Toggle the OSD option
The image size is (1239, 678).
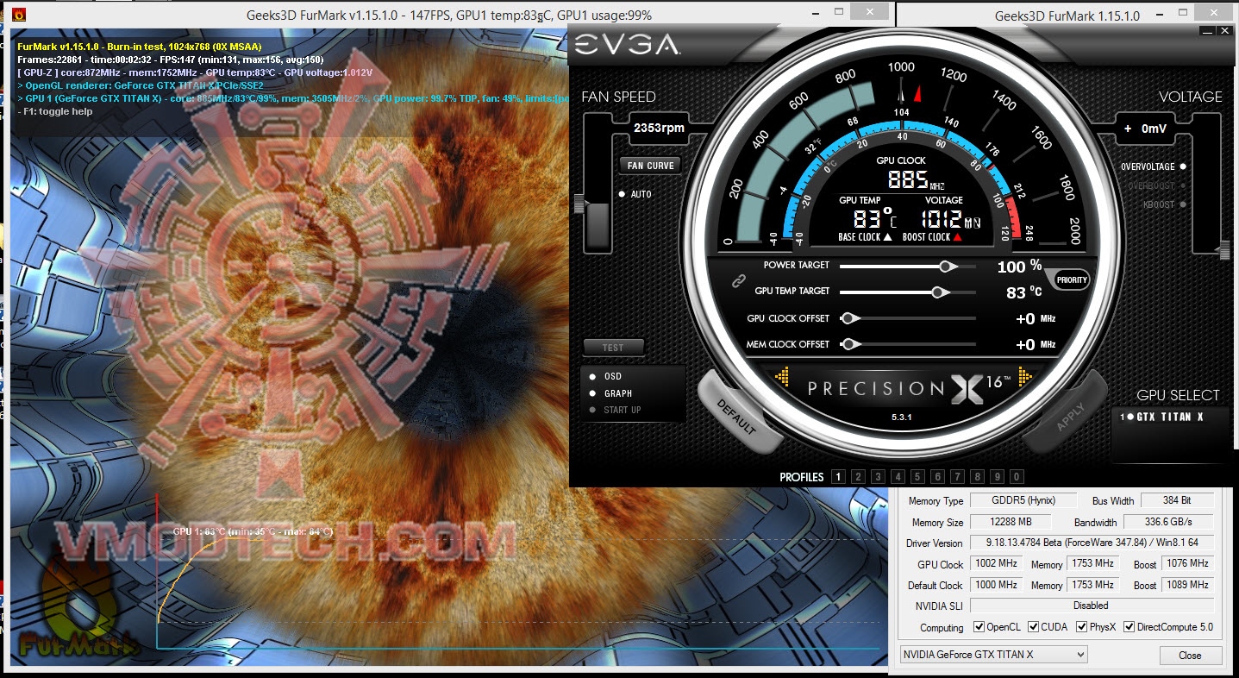coord(605,376)
